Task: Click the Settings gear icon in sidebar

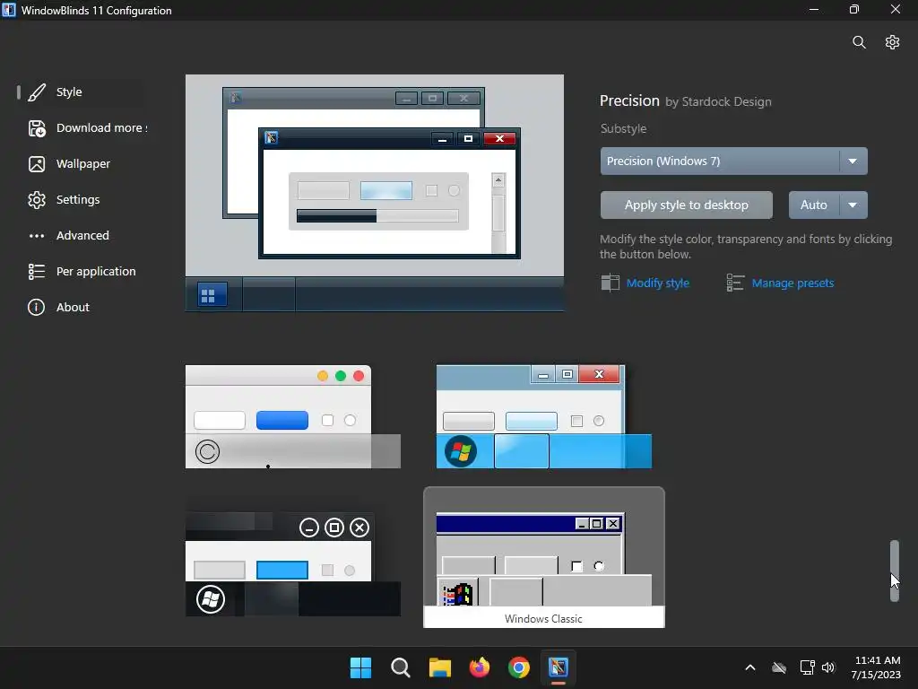Action: [x=36, y=200]
